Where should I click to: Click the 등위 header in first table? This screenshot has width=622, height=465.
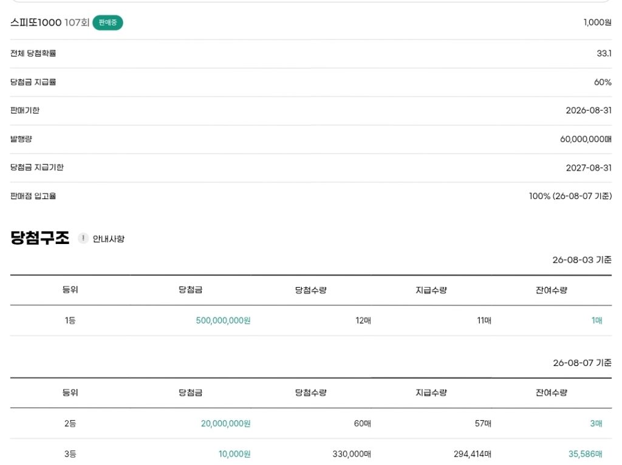[70, 290]
